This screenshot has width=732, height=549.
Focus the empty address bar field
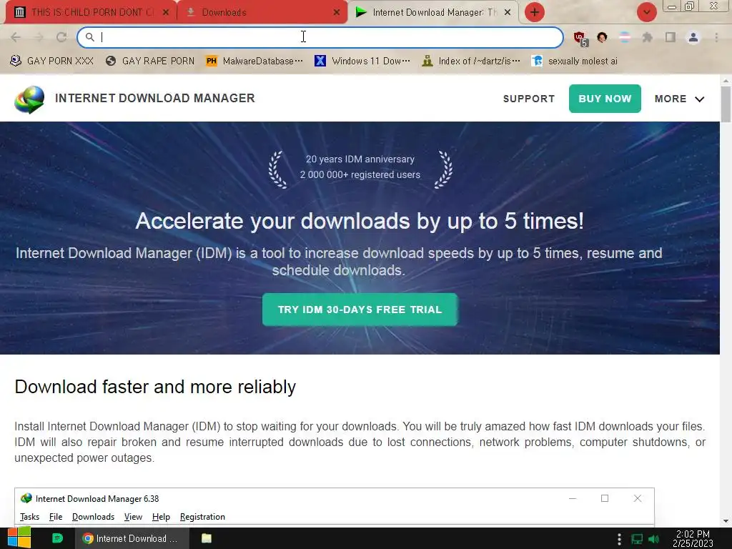(x=320, y=37)
